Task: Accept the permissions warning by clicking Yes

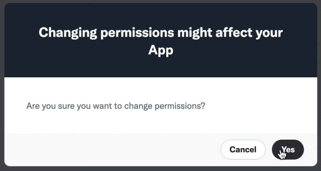Action: [288, 149]
